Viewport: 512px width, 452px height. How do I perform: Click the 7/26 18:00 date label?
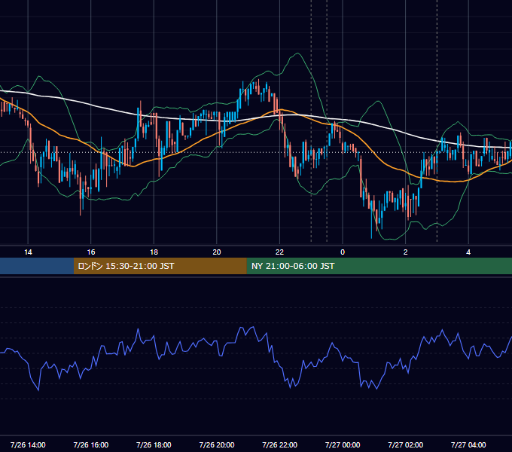point(154,444)
